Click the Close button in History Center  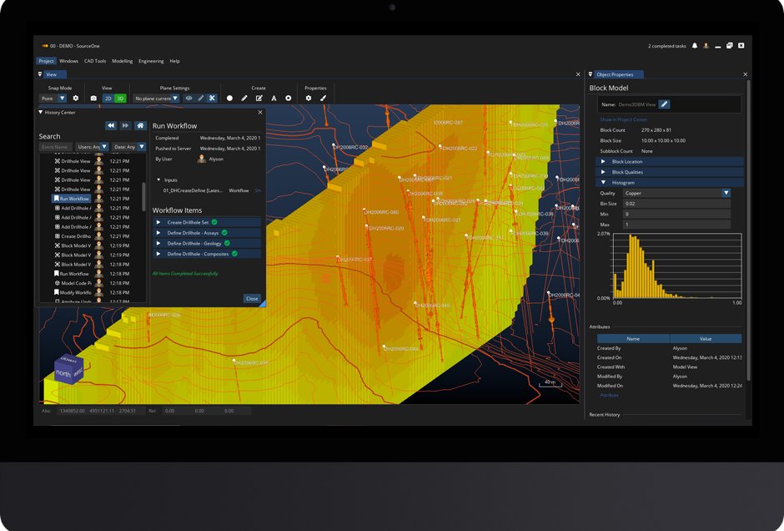tap(252, 298)
